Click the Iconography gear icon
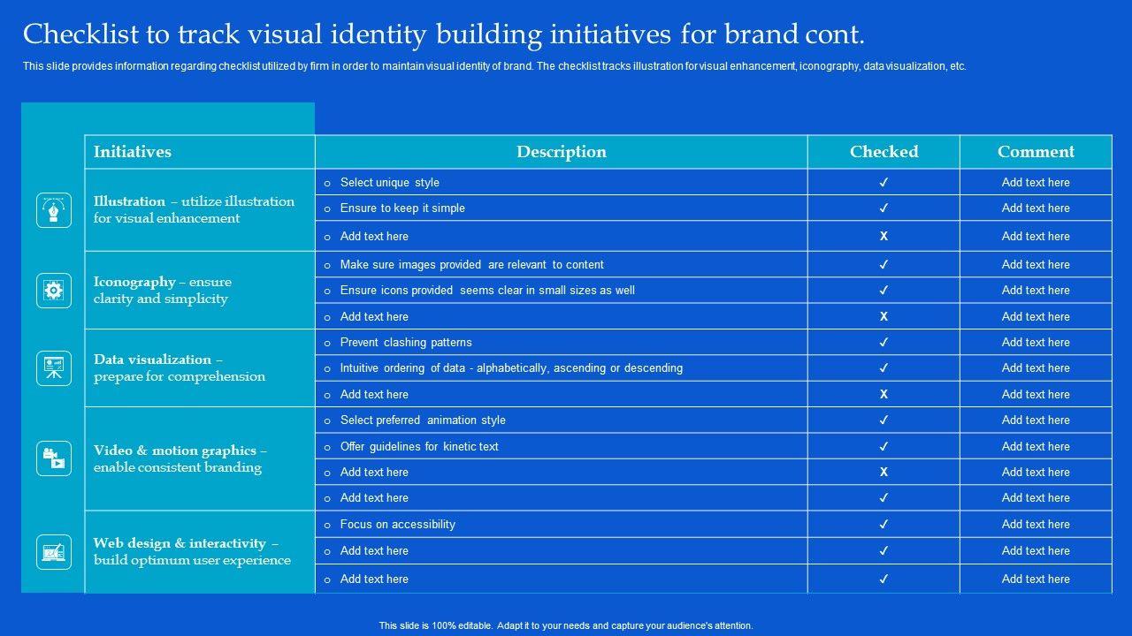Screen dimensions: 1132x636 tap(54, 291)
